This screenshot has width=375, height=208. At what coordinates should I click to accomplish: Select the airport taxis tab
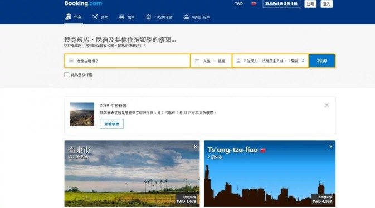(197, 17)
